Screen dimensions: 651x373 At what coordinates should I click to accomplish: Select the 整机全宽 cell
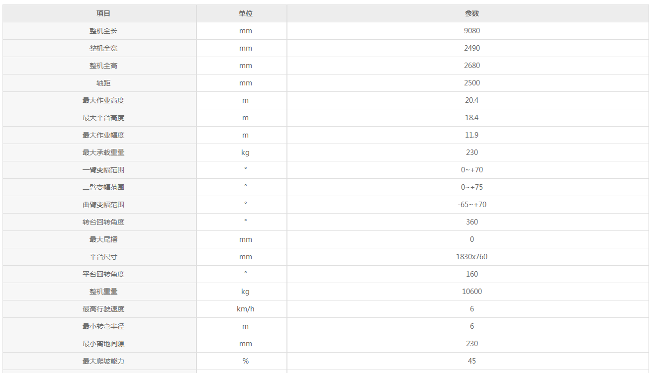(x=103, y=48)
